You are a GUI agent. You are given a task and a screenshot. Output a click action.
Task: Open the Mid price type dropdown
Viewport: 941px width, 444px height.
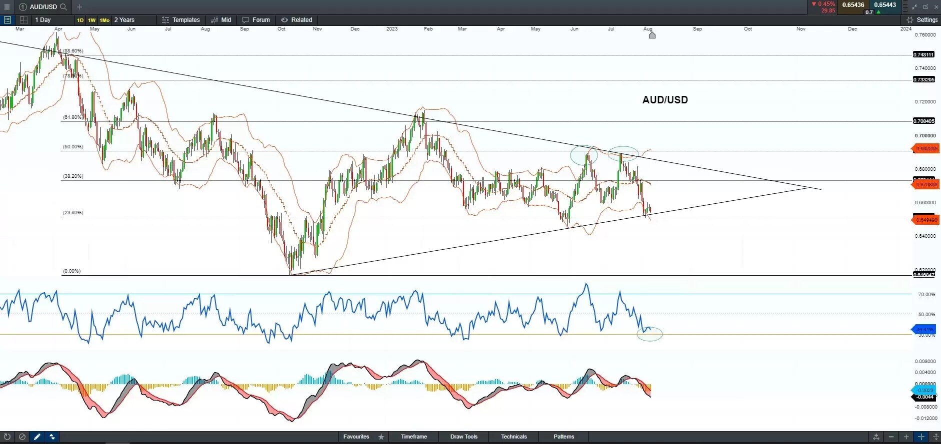click(x=221, y=20)
